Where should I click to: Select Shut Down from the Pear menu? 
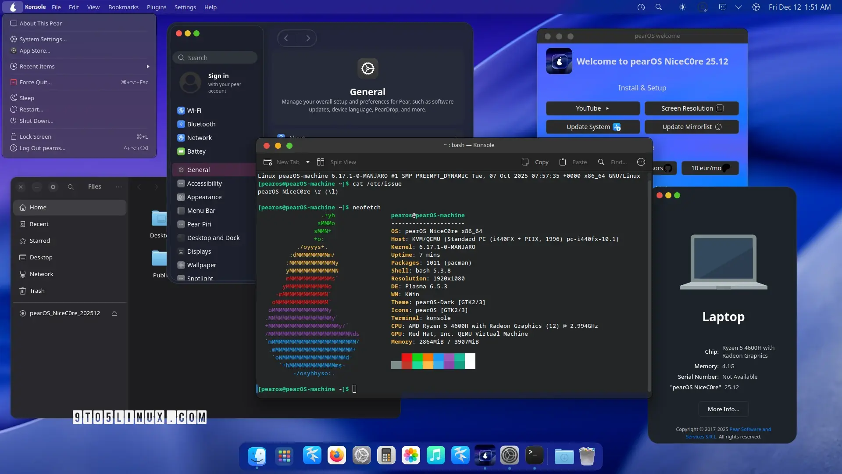(x=36, y=121)
